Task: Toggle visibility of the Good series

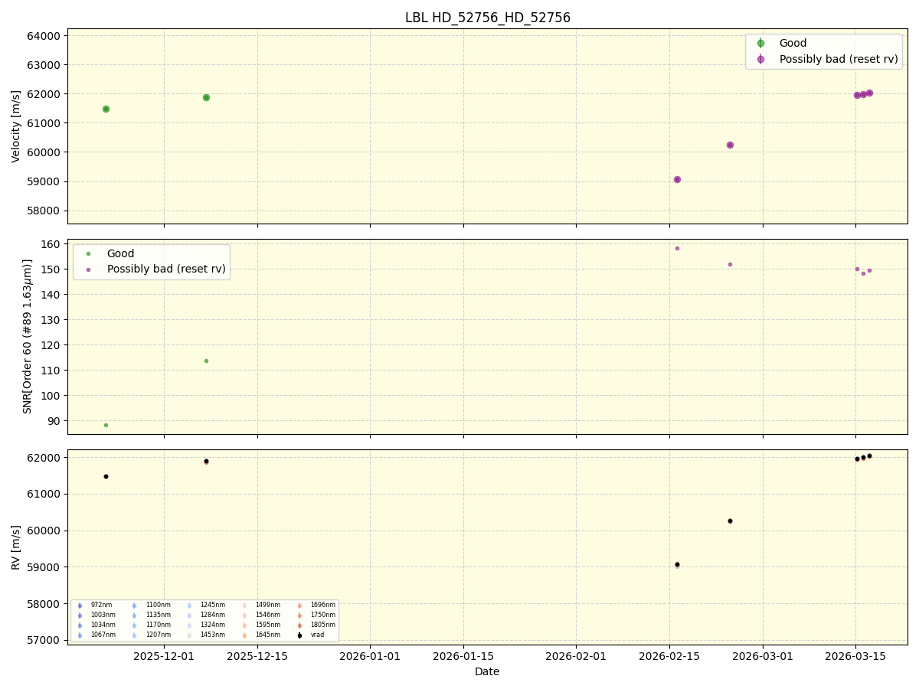Action: coord(793,42)
